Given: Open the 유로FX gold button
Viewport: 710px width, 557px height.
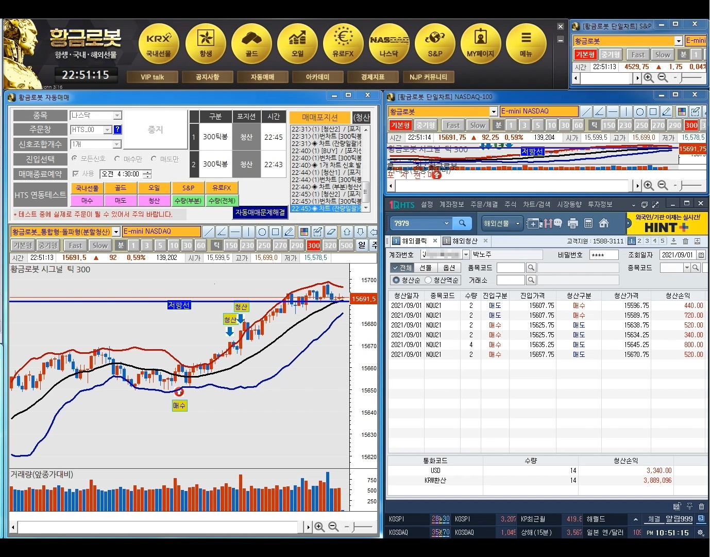Looking at the screenshot, I should coord(343,43).
